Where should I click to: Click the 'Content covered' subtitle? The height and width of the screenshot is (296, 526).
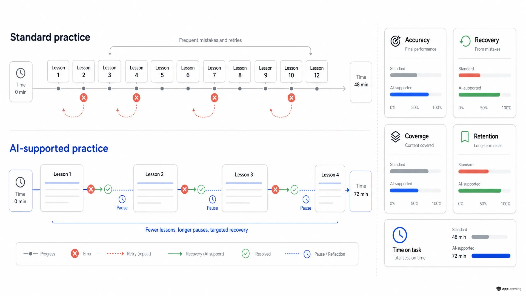pos(419,145)
